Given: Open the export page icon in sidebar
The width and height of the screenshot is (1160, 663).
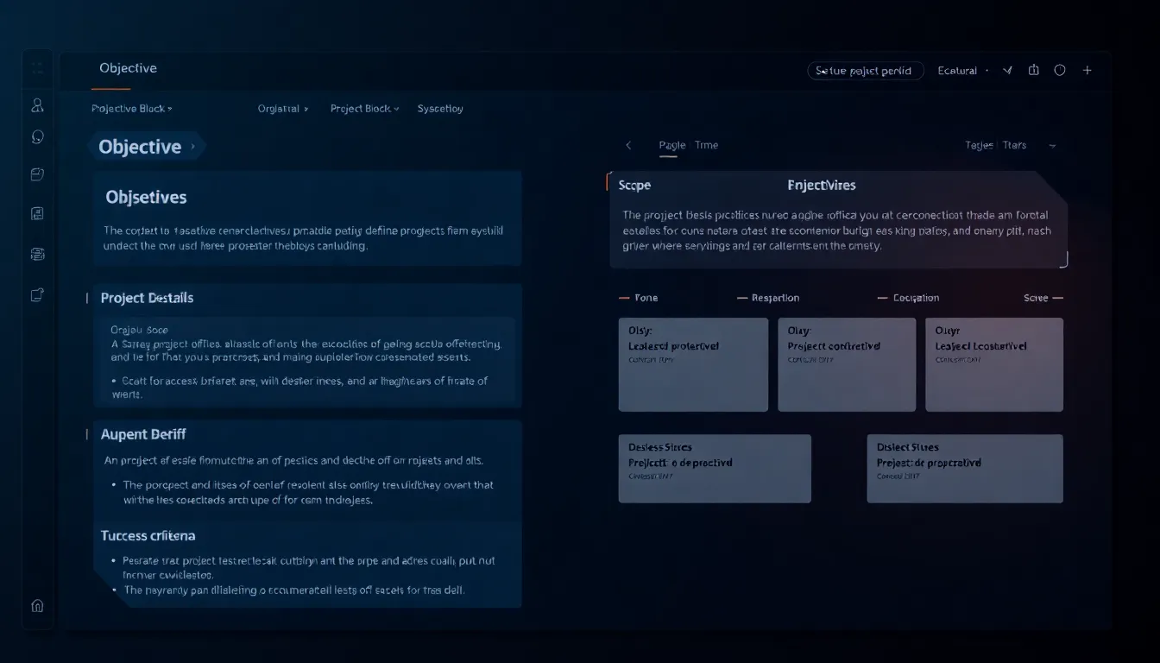Looking at the screenshot, I should pyautogui.click(x=36, y=294).
